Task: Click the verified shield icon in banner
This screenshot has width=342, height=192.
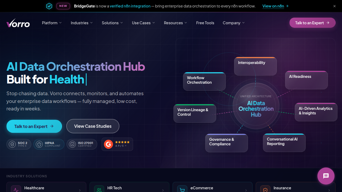Action: point(49,6)
